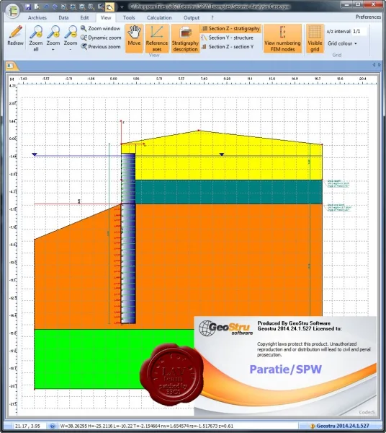
Task: Switch to the Data tab
Action: pos(63,17)
